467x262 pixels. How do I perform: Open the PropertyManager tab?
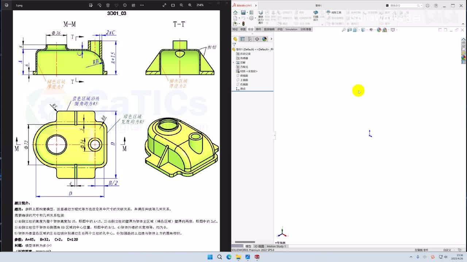coord(243,39)
